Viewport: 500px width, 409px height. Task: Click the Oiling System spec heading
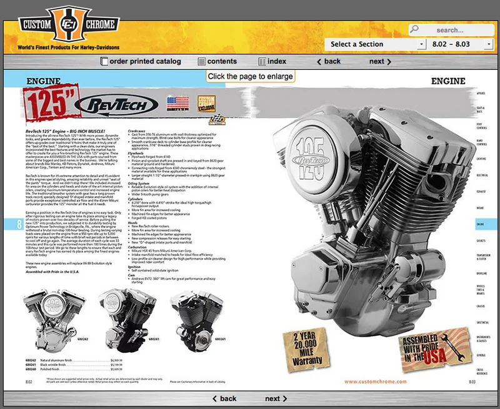click(x=139, y=184)
